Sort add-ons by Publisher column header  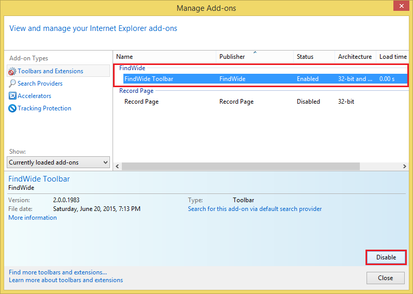click(255, 57)
